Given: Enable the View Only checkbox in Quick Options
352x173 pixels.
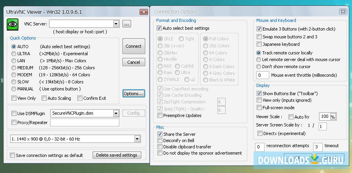Looking at the screenshot, I should tap(14, 98).
